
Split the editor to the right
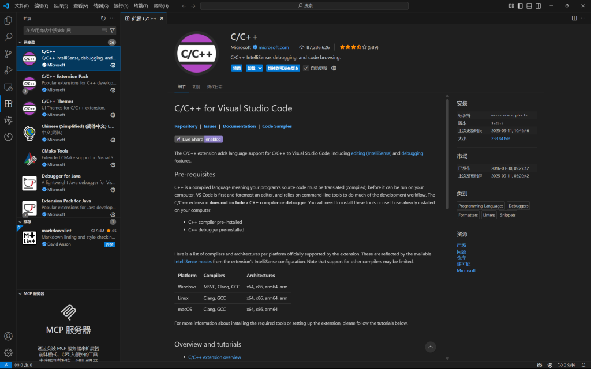(x=574, y=18)
